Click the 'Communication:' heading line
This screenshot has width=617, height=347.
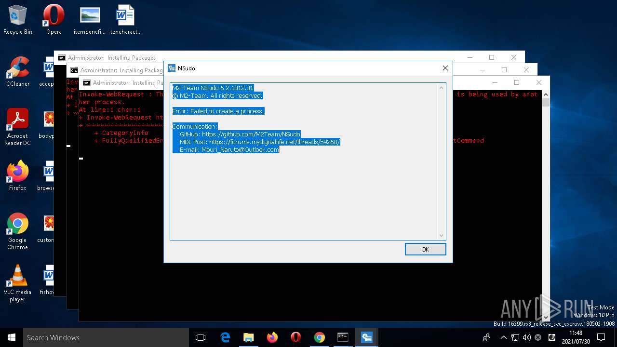(195, 126)
